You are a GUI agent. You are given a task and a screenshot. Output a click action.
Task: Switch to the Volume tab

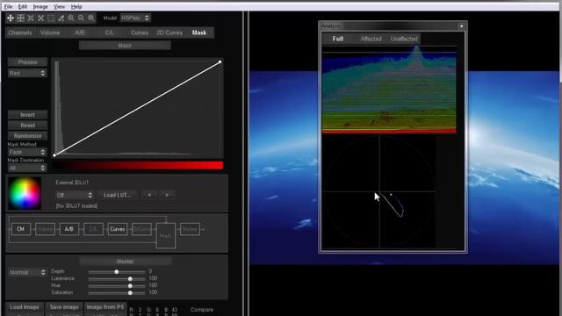[x=50, y=32]
